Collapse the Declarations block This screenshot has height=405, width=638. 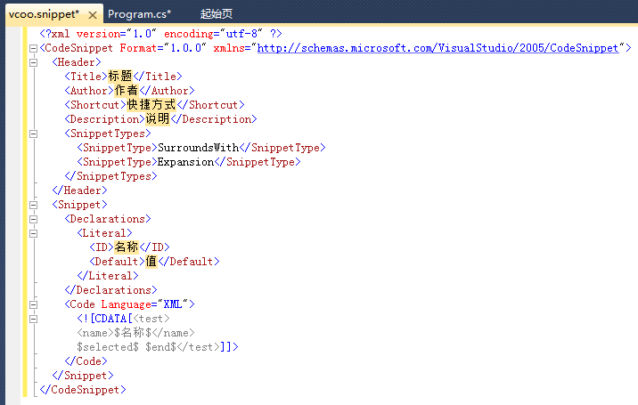tap(34, 219)
